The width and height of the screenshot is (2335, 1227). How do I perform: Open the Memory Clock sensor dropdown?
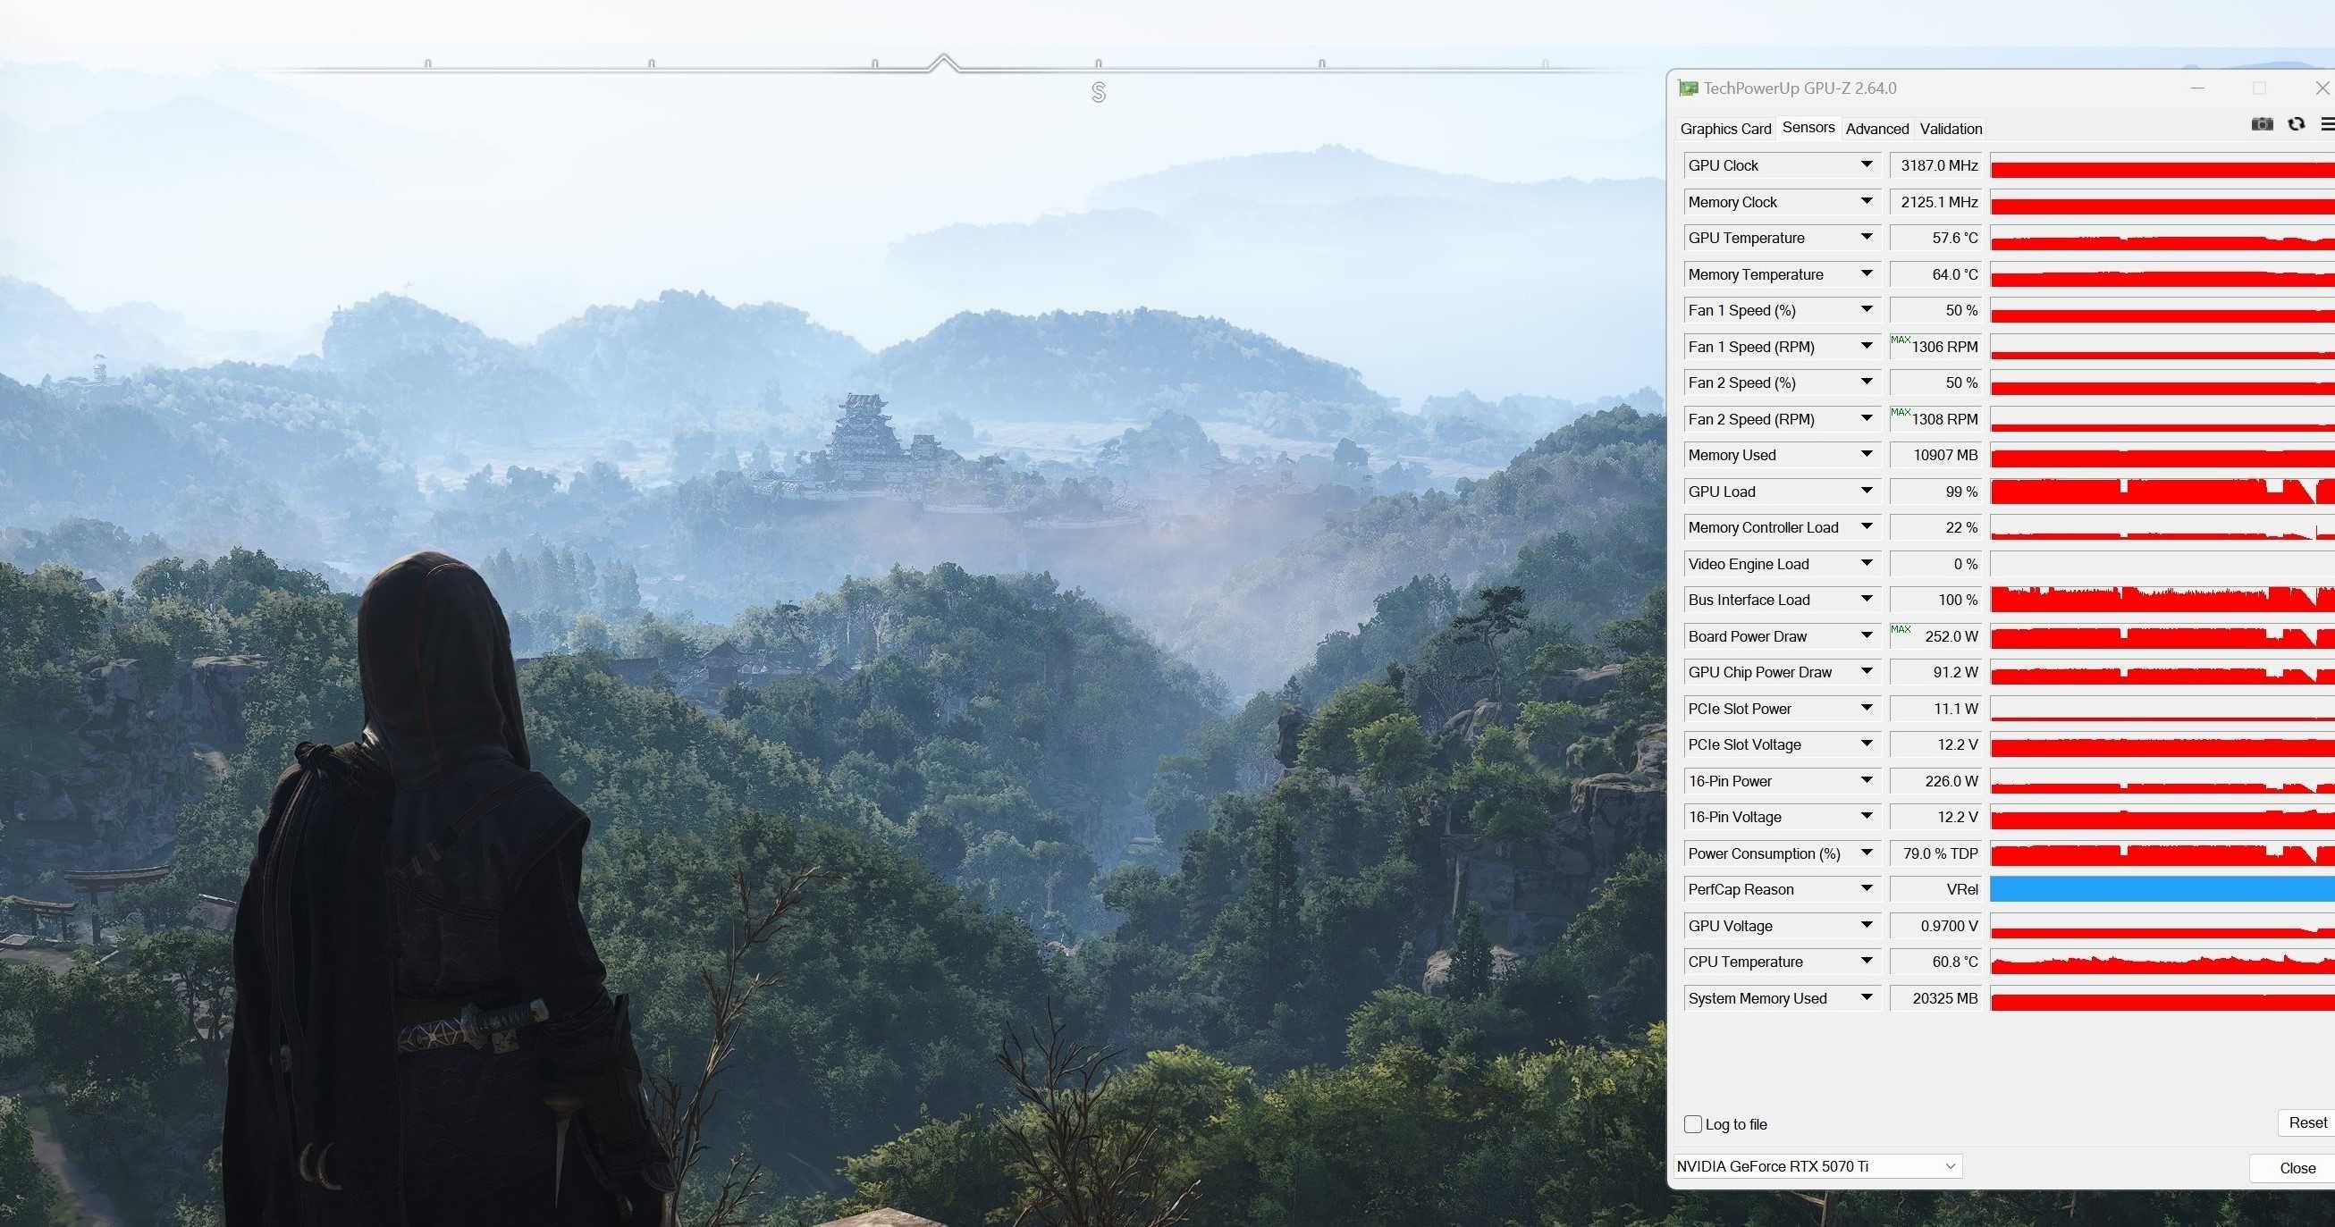[x=1867, y=201]
